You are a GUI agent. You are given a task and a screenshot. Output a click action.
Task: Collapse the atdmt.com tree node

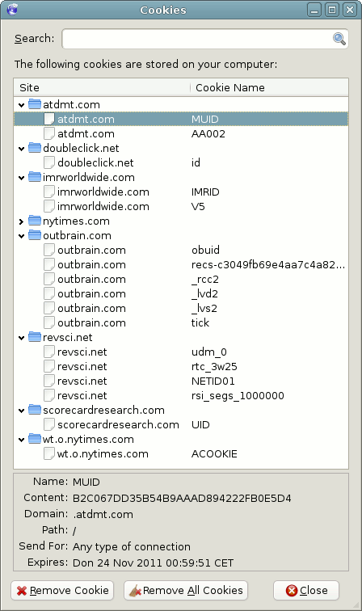(22, 105)
